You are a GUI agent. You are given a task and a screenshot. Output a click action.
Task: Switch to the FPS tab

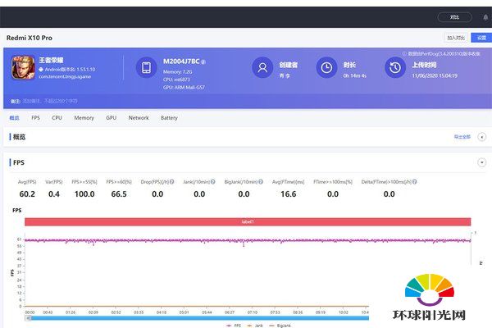coord(35,118)
